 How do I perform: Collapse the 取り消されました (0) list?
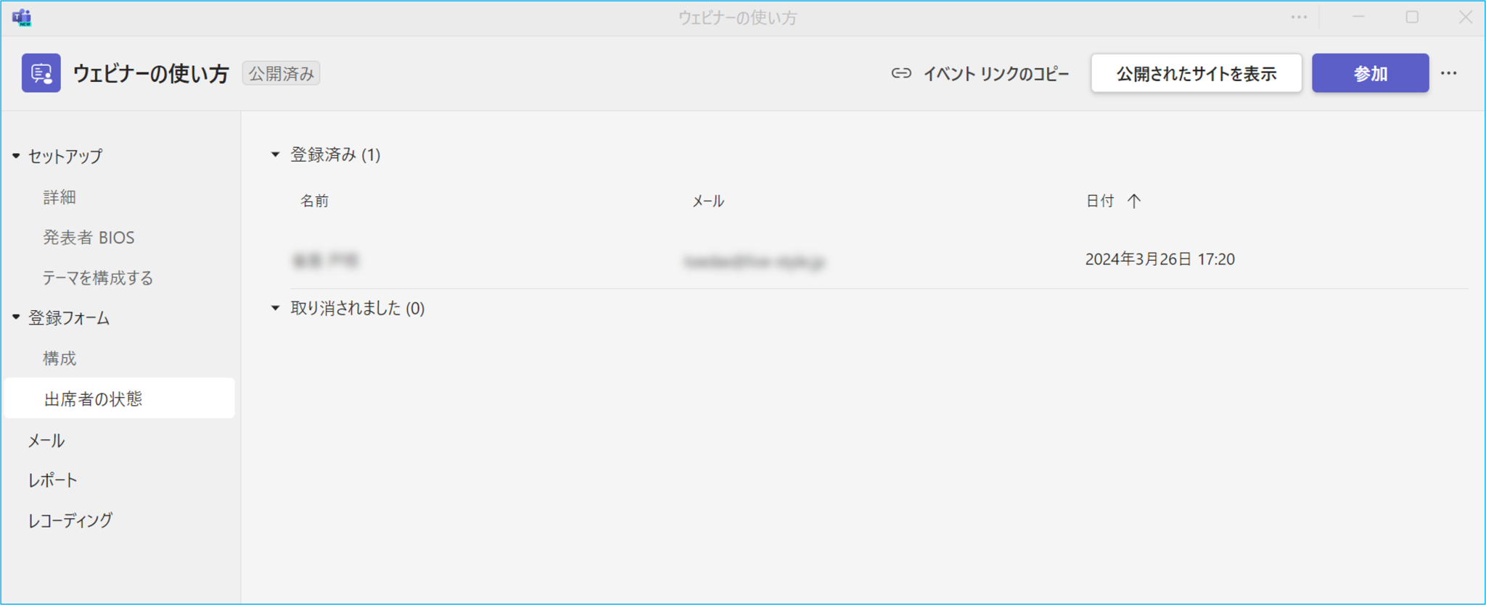[275, 308]
